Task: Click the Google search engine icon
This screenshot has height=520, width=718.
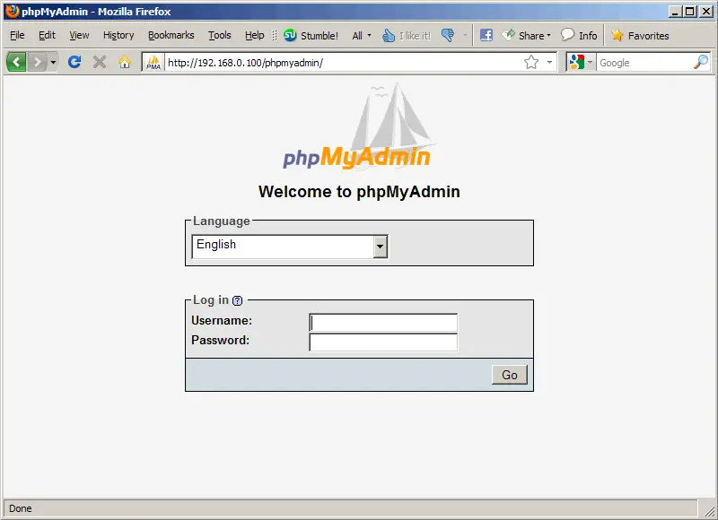Action: pos(576,62)
